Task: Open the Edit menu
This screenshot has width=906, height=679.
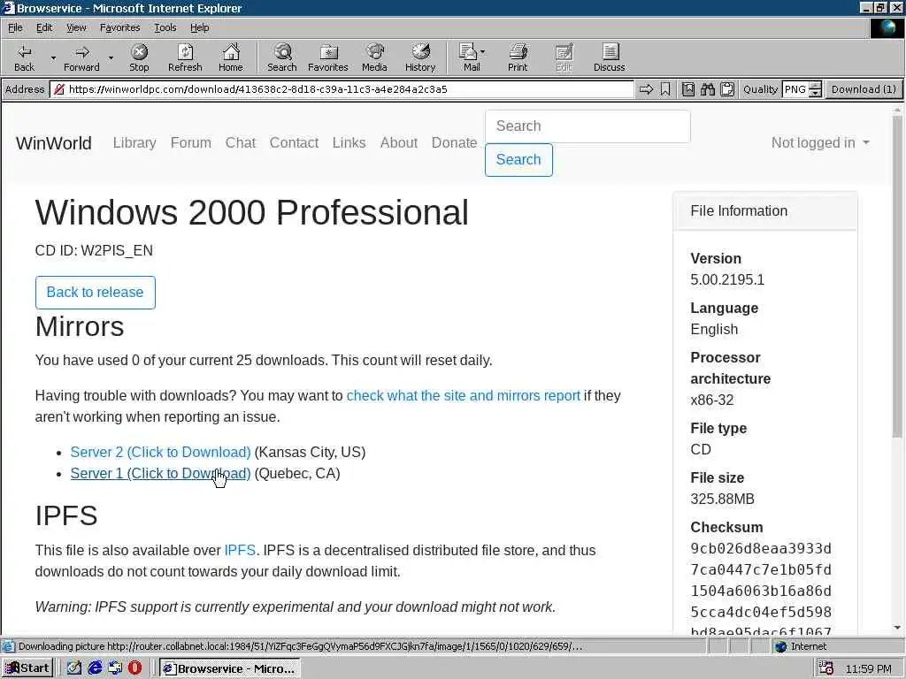Action: click(44, 27)
